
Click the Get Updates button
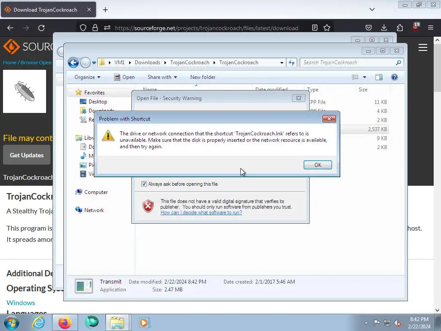click(x=27, y=155)
